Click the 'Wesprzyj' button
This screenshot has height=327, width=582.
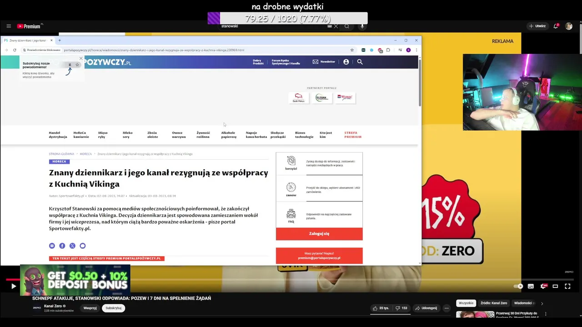click(x=90, y=308)
